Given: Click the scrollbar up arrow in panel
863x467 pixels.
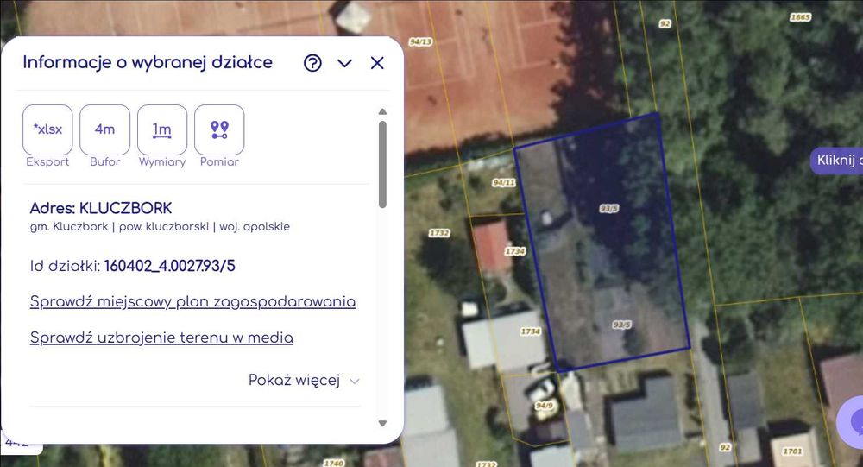Looking at the screenshot, I should [382, 112].
